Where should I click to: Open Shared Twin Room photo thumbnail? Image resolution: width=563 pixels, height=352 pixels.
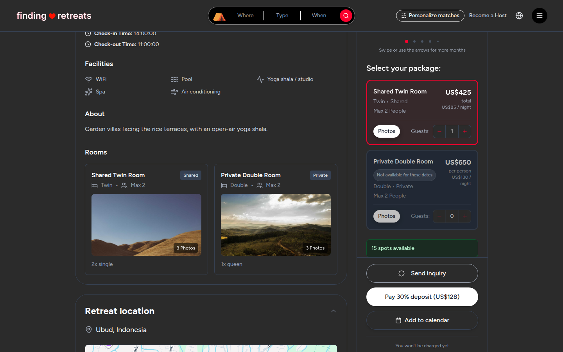(x=146, y=225)
